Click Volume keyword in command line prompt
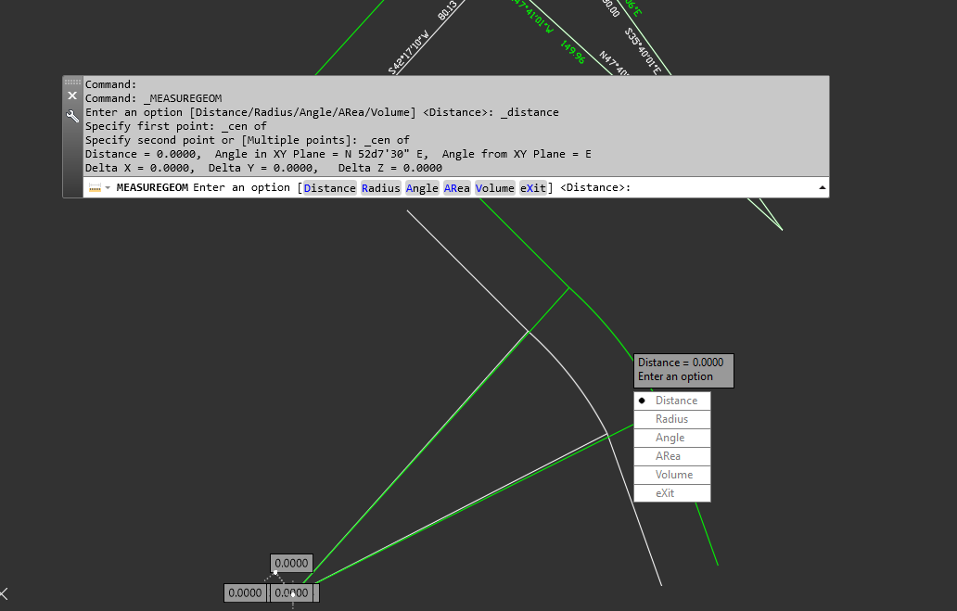 point(494,187)
